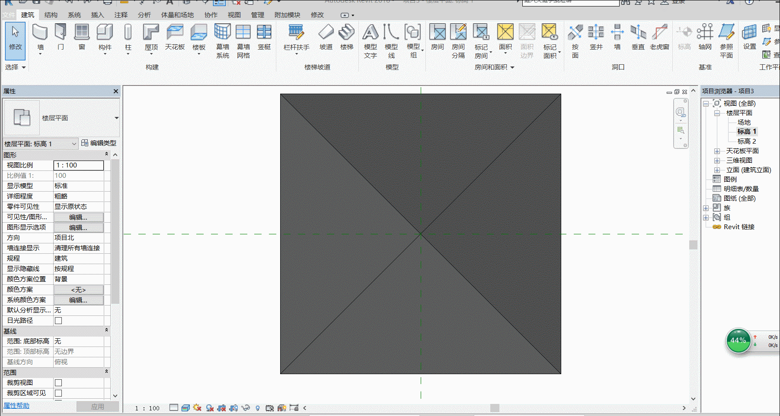The width and height of the screenshot is (780, 416).
Task: Click the properties panel vertical scrollbar
Action: (115, 231)
